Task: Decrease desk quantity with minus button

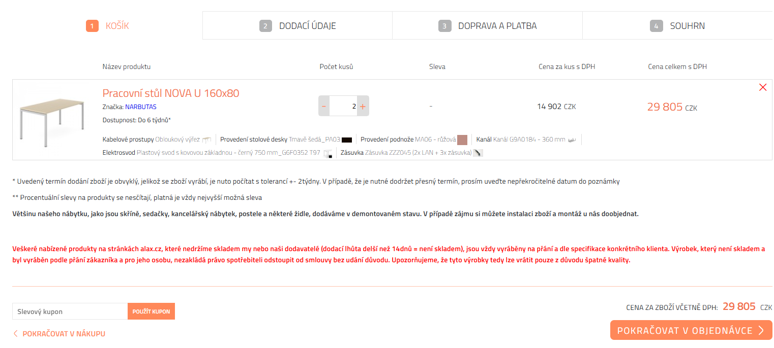Action: [324, 106]
